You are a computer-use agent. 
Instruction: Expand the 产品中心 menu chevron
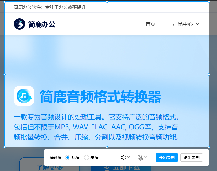198,24
